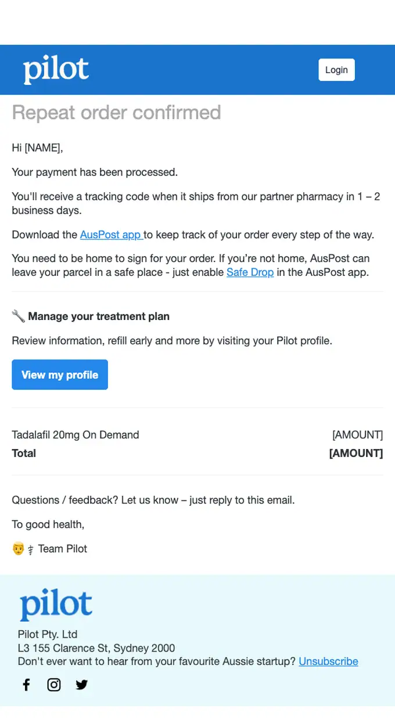
Task: Click the Hi [NAME] greeting line
Action: pos(37,148)
